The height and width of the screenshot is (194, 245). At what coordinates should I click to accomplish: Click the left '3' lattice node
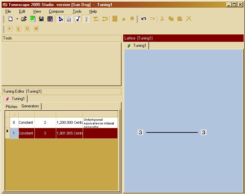(x=140, y=132)
